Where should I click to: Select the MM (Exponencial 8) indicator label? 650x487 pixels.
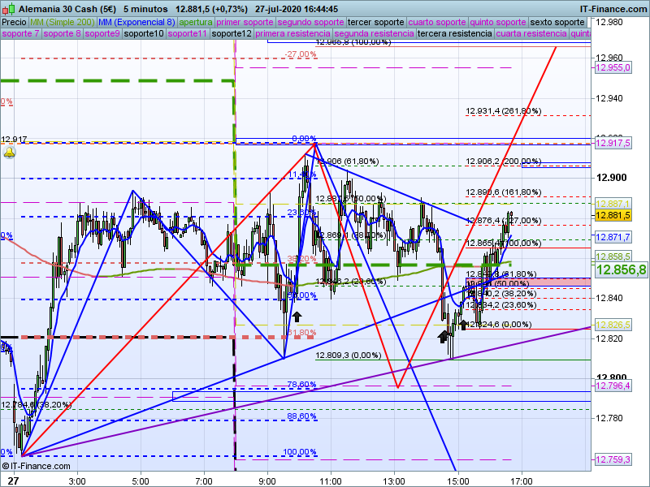pos(136,23)
